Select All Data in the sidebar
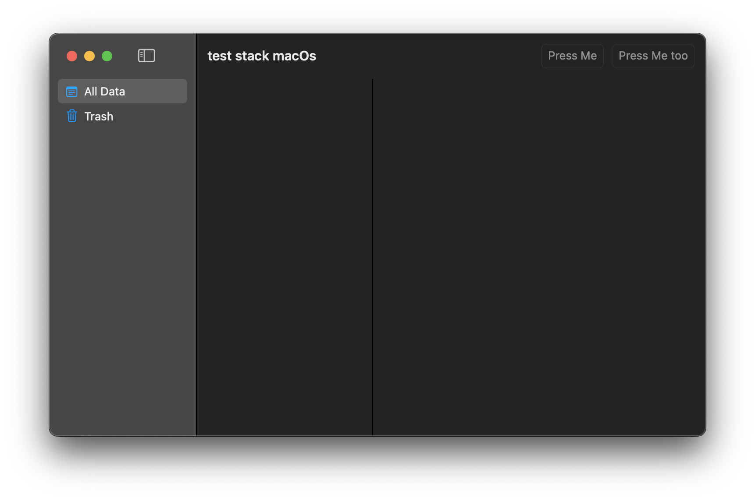 [x=122, y=91]
